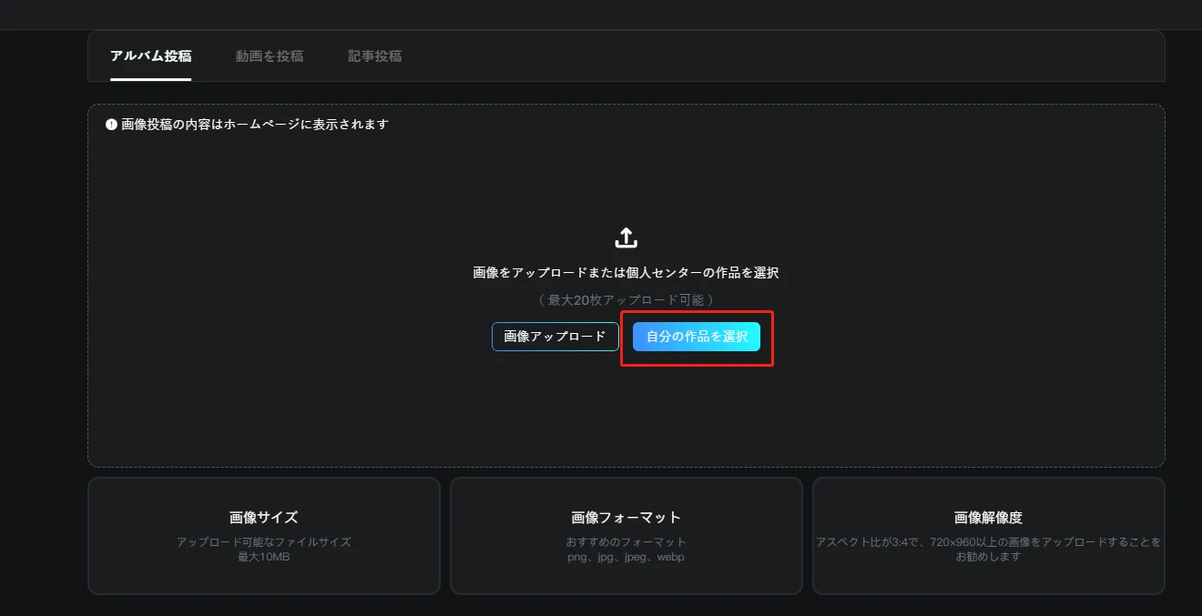Viewport: 1202px width, 616px height.
Task: Click the 最大10MB size limit text
Action: 263,557
